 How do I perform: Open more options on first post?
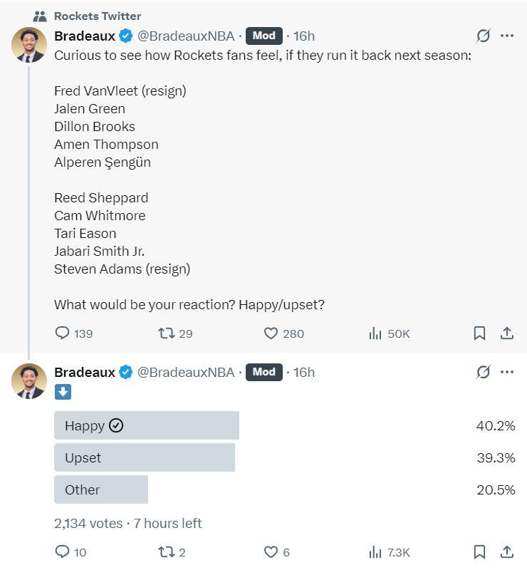(x=507, y=36)
